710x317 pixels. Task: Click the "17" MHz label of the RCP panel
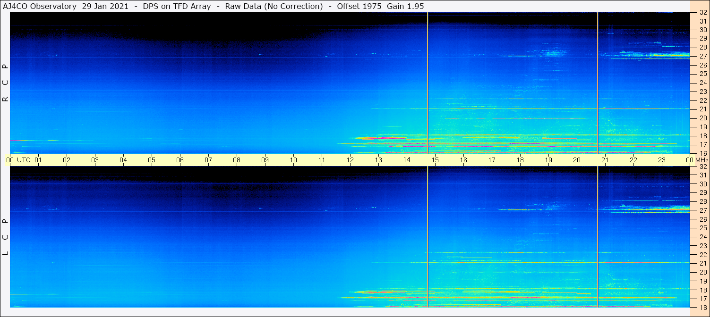click(x=703, y=144)
